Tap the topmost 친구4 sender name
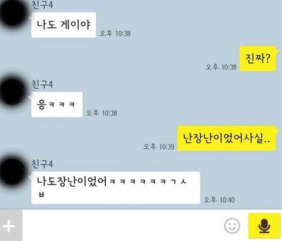This screenshot has width=282, height=241. click(42, 5)
